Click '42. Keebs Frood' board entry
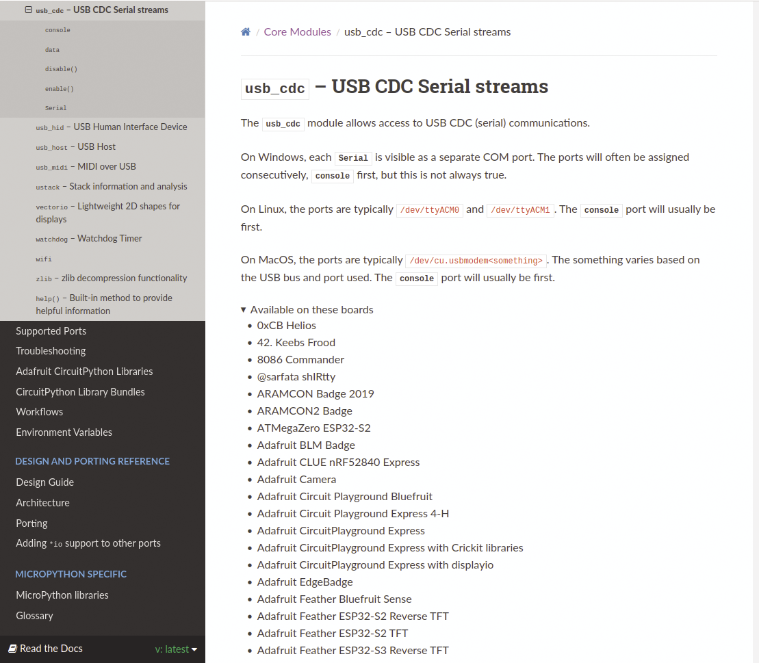 (x=296, y=343)
